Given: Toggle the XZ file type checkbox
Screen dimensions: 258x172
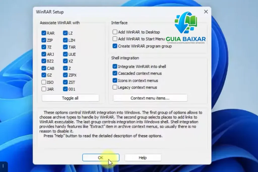Looking at the screenshot, I should pyautogui.click(x=65, y=61).
